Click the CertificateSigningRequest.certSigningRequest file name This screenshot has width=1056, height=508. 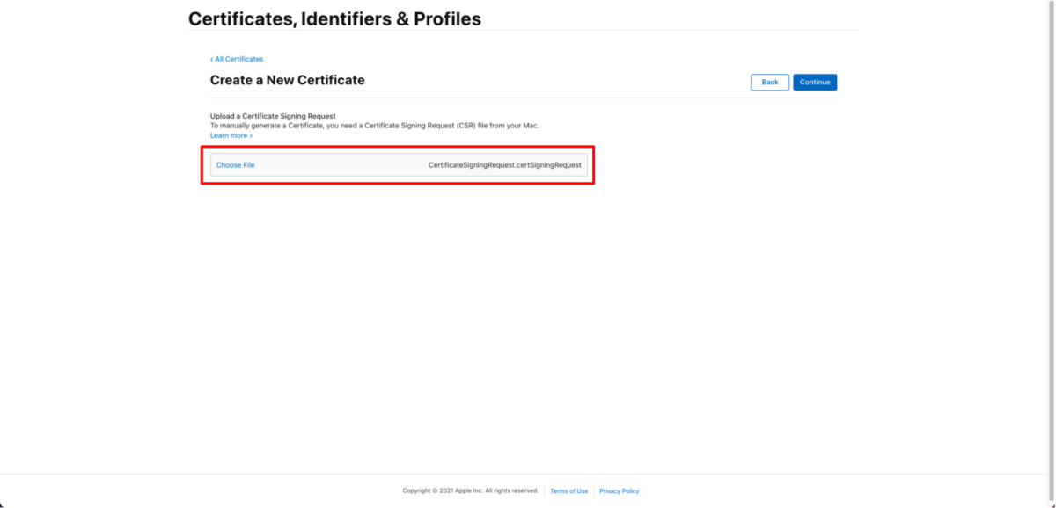pos(505,165)
